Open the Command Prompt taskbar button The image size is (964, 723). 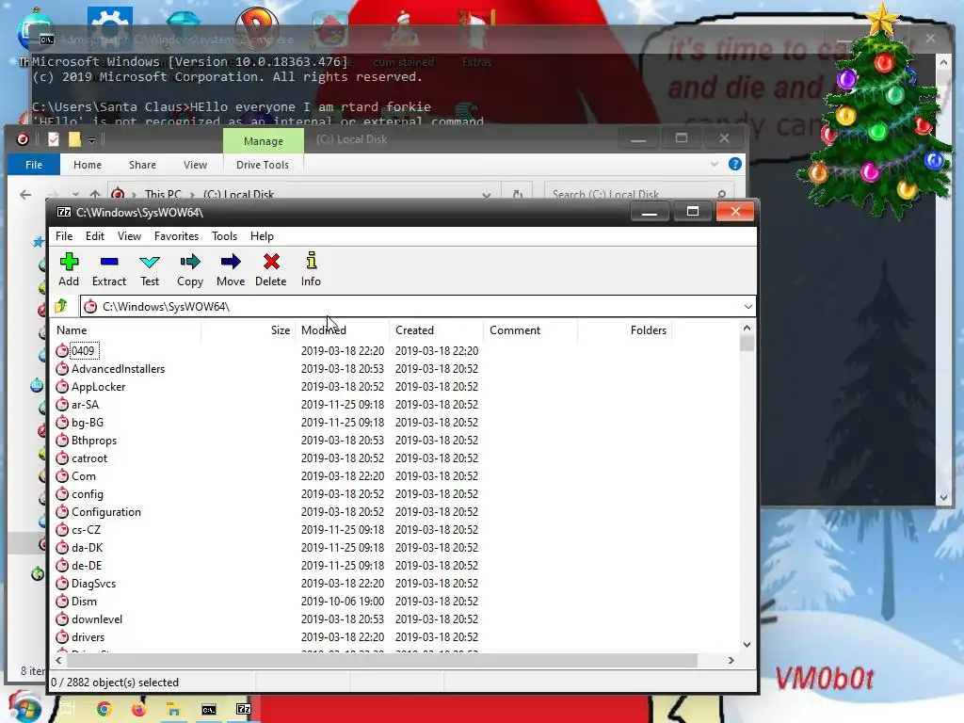pyautogui.click(x=209, y=710)
